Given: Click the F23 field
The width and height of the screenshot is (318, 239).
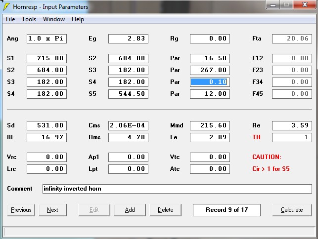Looking at the screenshot, I should [292, 70].
